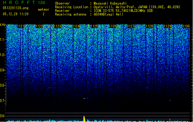This screenshot has height=122, width=193.
Task: Click the HROFFT 1.0.0 title text
Action: [x=24, y=2]
